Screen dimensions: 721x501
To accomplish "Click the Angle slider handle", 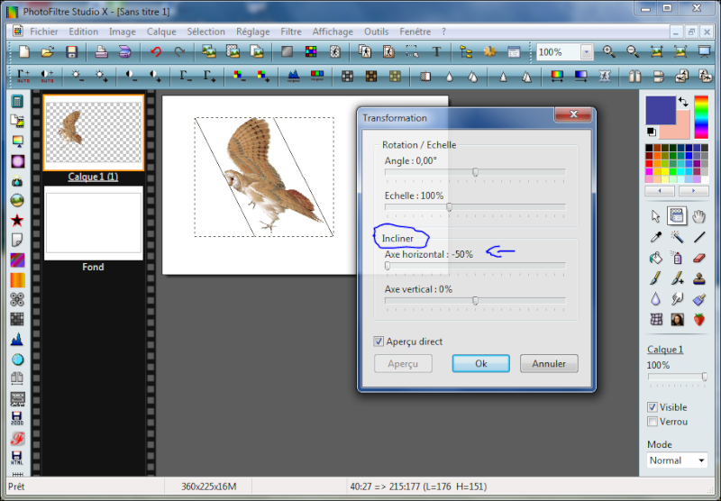I will tap(476, 172).
